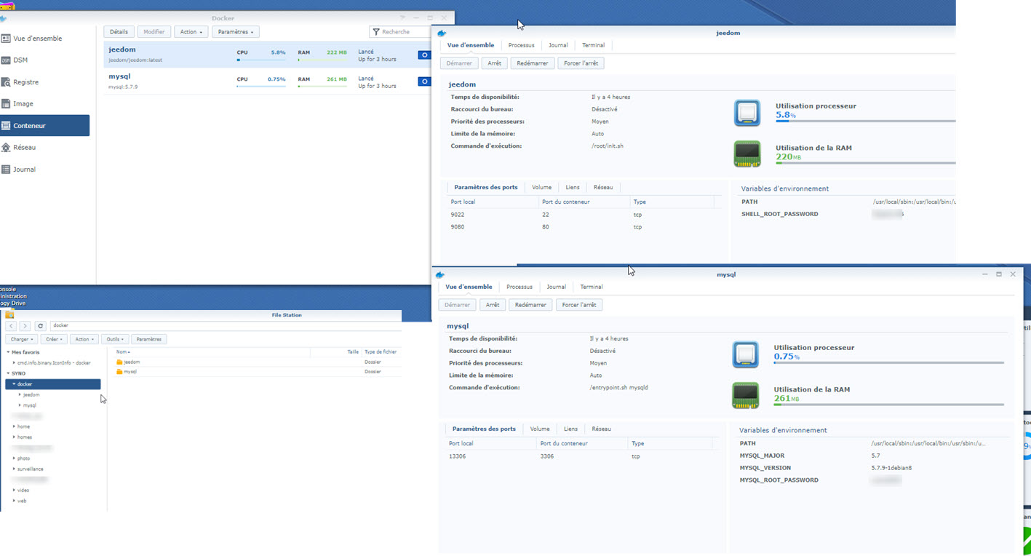The width and height of the screenshot is (1031, 556).
Task: Collapse SYNO tree section
Action: (8, 373)
